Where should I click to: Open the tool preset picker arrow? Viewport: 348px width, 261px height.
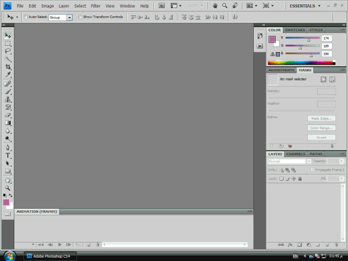click(x=17, y=17)
